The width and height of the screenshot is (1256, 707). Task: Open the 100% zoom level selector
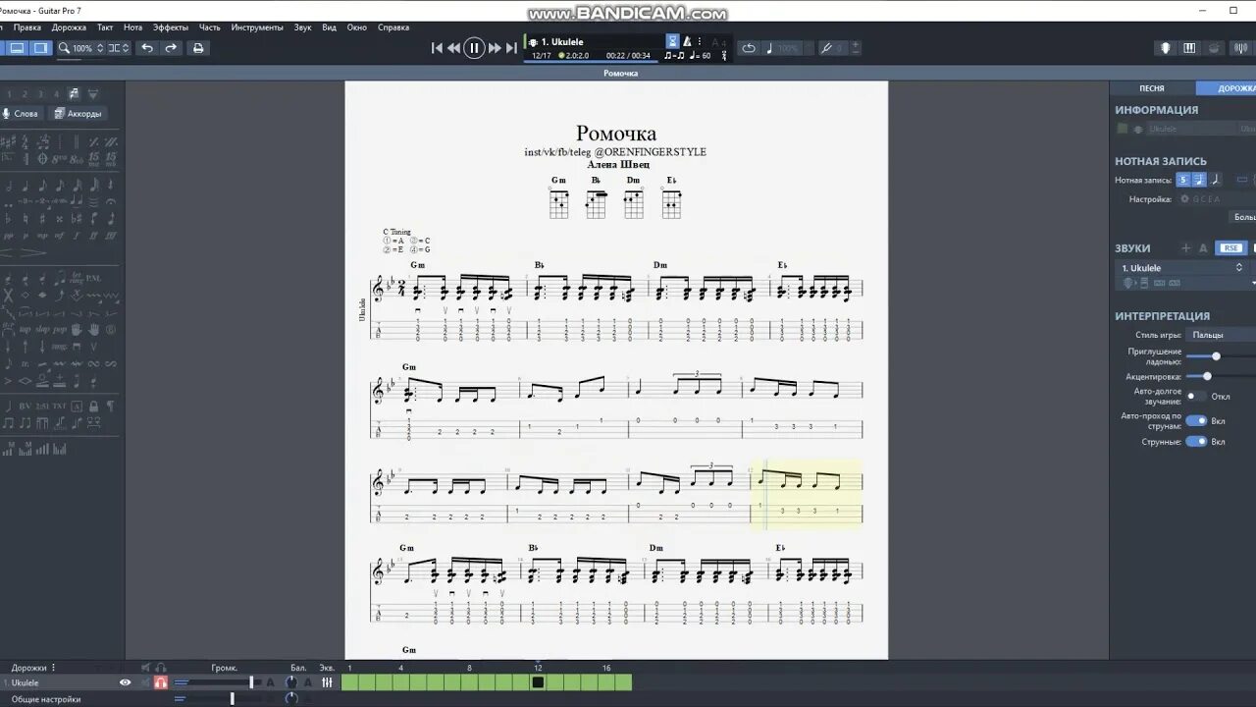(x=79, y=48)
